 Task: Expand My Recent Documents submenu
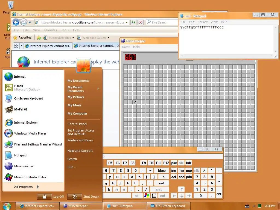point(83,89)
